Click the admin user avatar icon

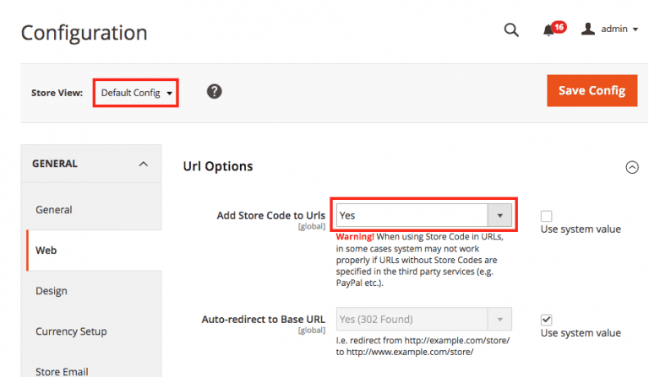tap(588, 30)
